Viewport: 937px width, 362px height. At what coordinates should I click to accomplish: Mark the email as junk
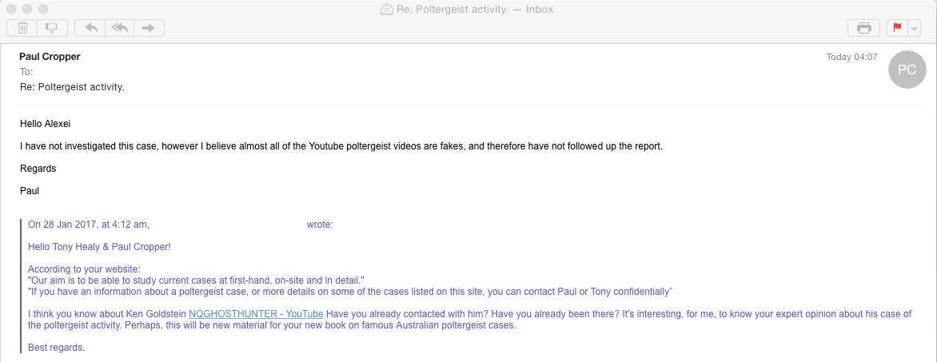click(x=51, y=28)
